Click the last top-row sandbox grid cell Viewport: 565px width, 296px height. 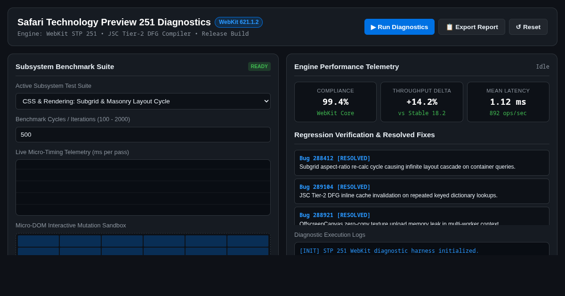tap(248, 241)
